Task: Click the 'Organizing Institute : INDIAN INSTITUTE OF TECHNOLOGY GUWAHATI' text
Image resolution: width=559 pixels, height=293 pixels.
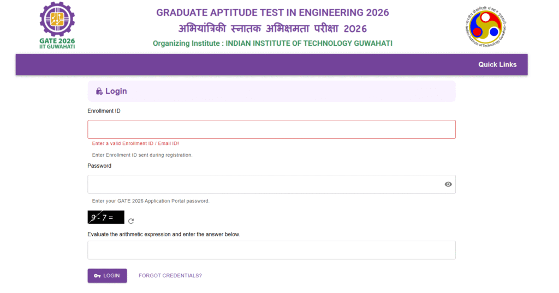Action: click(x=272, y=44)
